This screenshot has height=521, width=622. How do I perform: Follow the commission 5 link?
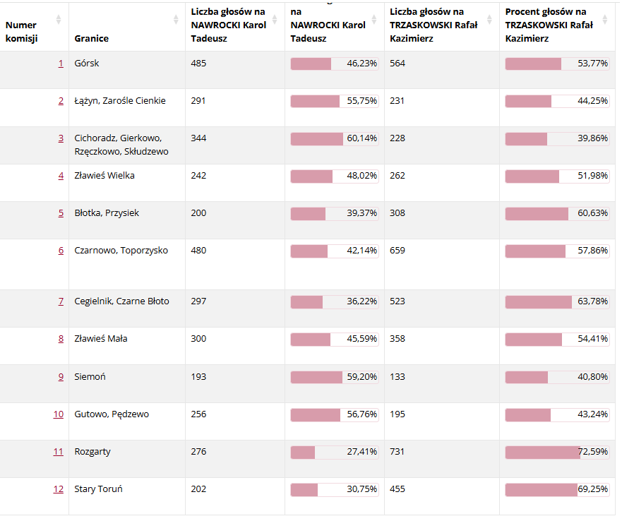click(61, 213)
